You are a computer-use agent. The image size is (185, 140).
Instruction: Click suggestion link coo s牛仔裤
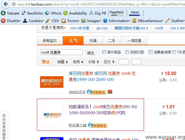(80, 28)
